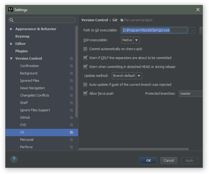Select Mercurial in the settings tree
Screen dimensions: 209x174
27,140
